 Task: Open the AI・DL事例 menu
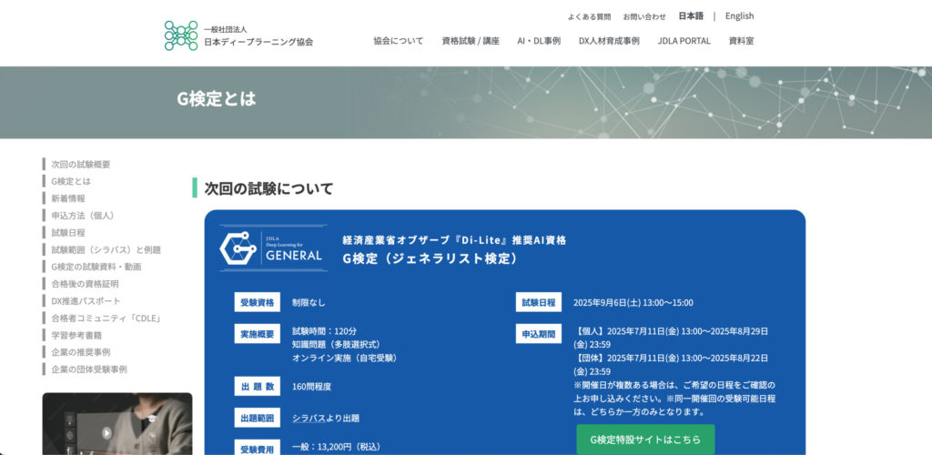coord(539,41)
